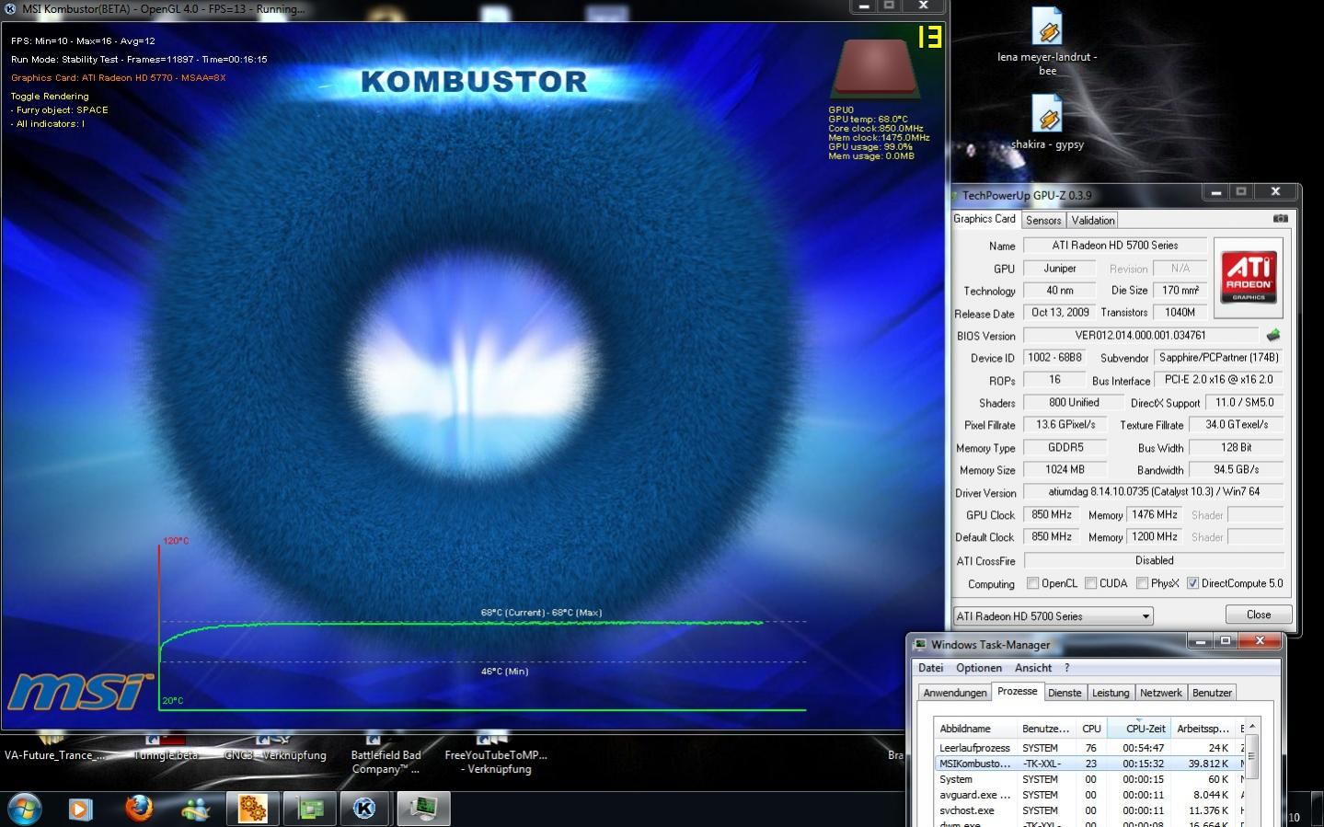The image size is (1324, 827).
Task: Click the GPU-Z Close button
Action: 1259,615
